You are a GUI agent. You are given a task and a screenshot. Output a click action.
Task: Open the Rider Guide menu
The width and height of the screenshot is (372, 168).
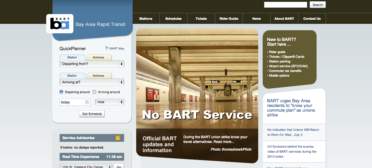[229, 19]
